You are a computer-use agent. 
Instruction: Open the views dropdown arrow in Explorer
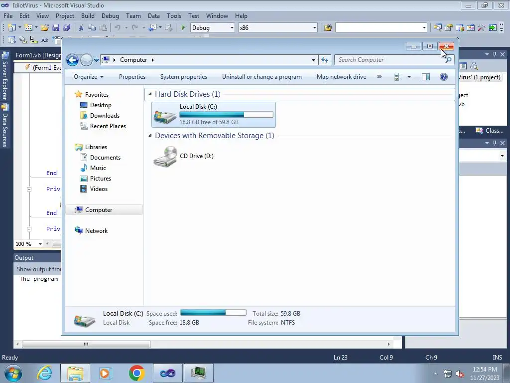[409, 77]
